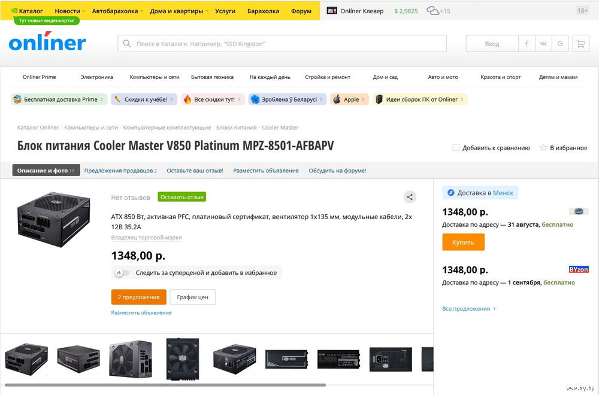Click the Вход login button
Viewport: 599px width, 395px height.
(492, 44)
